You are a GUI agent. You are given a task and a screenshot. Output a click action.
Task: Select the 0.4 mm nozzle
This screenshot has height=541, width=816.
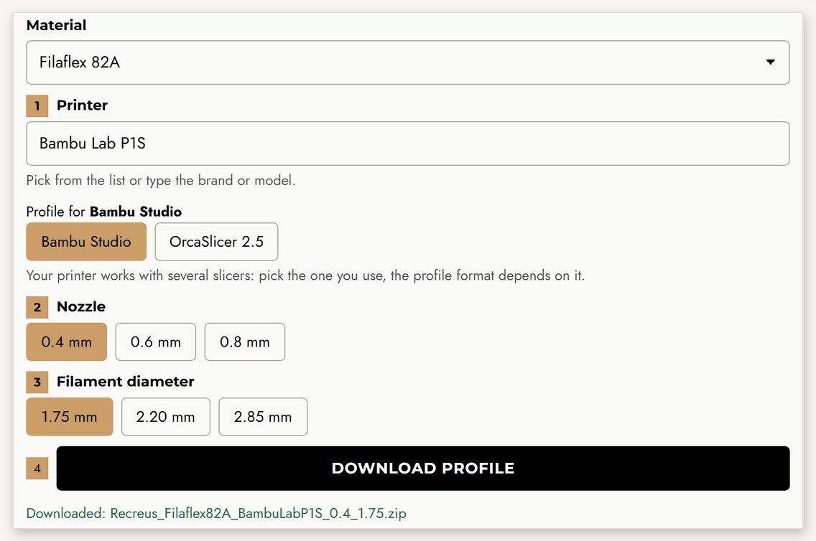click(x=67, y=342)
